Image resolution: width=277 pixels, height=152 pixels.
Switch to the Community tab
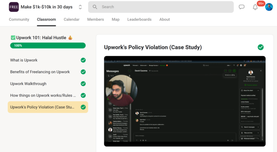19,19
